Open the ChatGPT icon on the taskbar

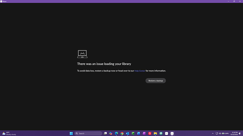click(x=161, y=134)
